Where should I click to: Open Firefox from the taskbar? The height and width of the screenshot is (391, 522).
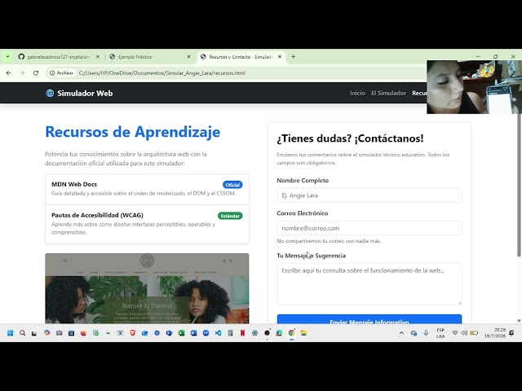[83, 333]
